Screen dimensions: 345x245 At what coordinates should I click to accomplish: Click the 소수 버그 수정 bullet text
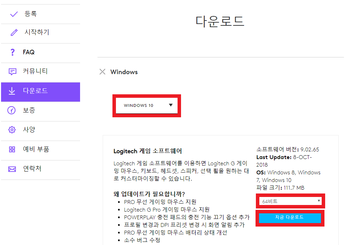tap(142, 240)
